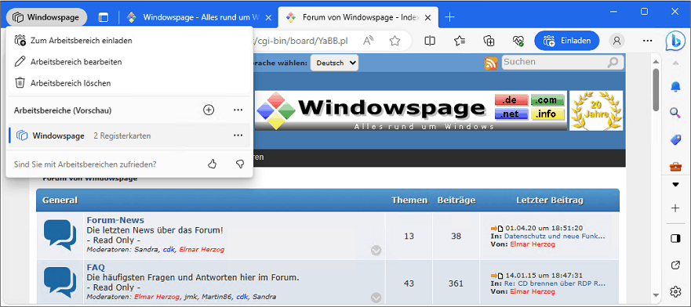Click the search magnifier in Suchen box
The image size is (691, 307).
tap(613, 63)
